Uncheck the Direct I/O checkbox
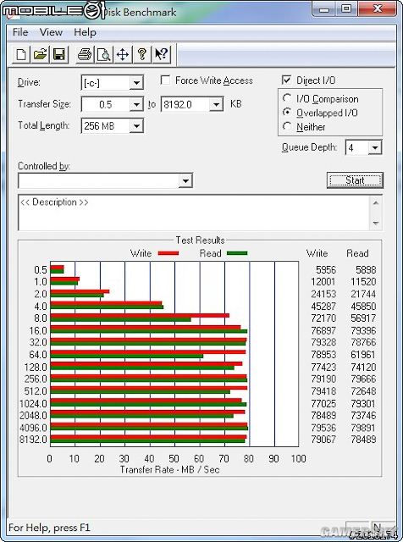 (286, 80)
